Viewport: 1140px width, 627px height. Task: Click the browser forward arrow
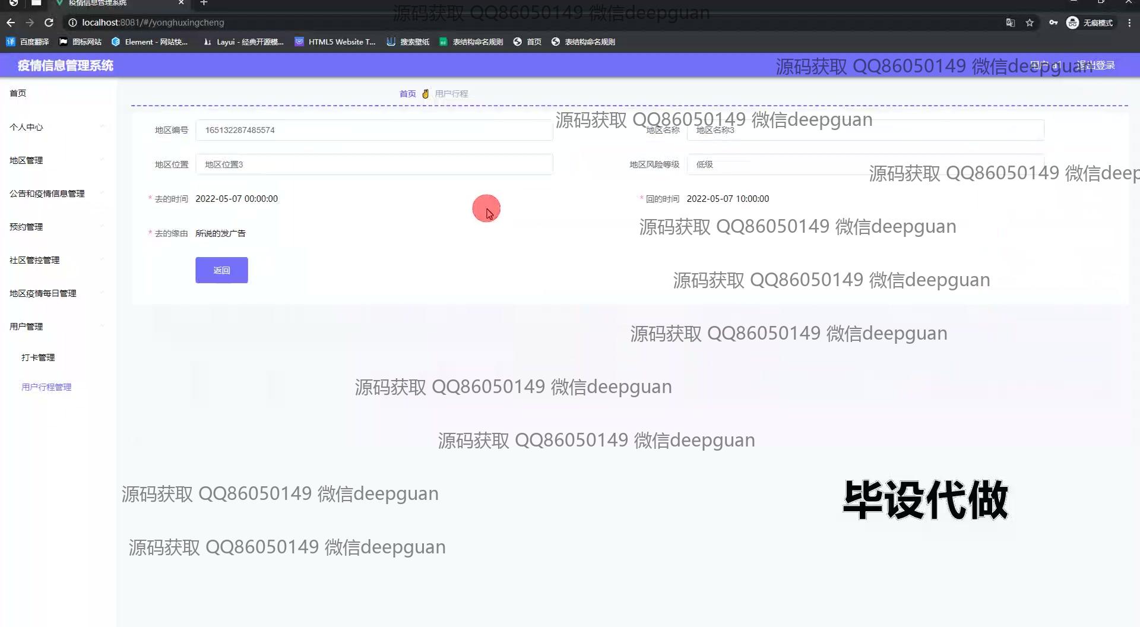click(x=30, y=23)
